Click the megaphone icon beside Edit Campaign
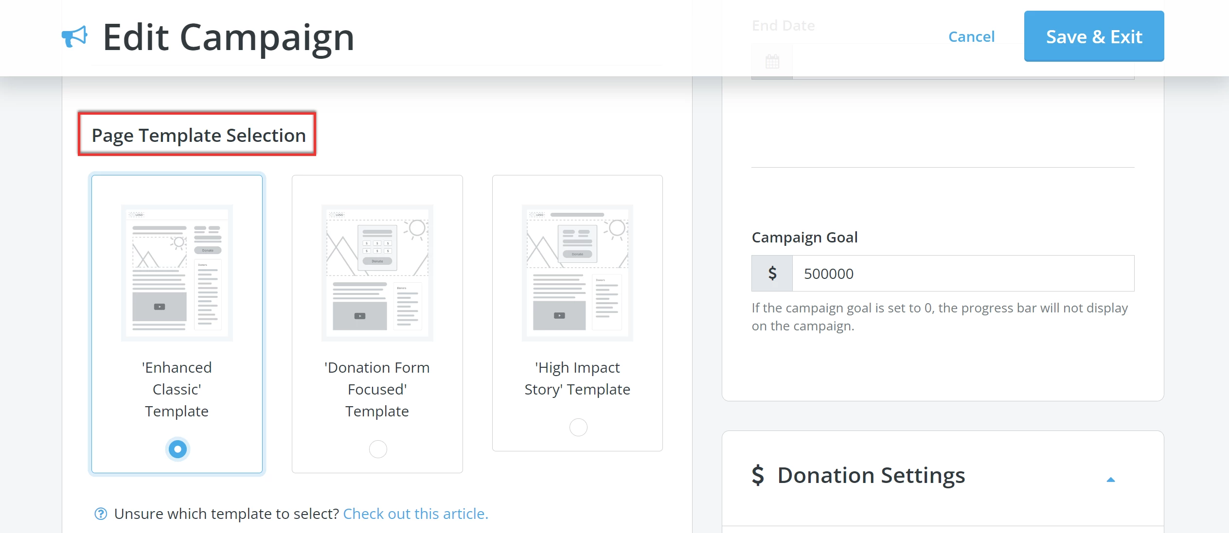The width and height of the screenshot is (1229, 533). point(75,36)
